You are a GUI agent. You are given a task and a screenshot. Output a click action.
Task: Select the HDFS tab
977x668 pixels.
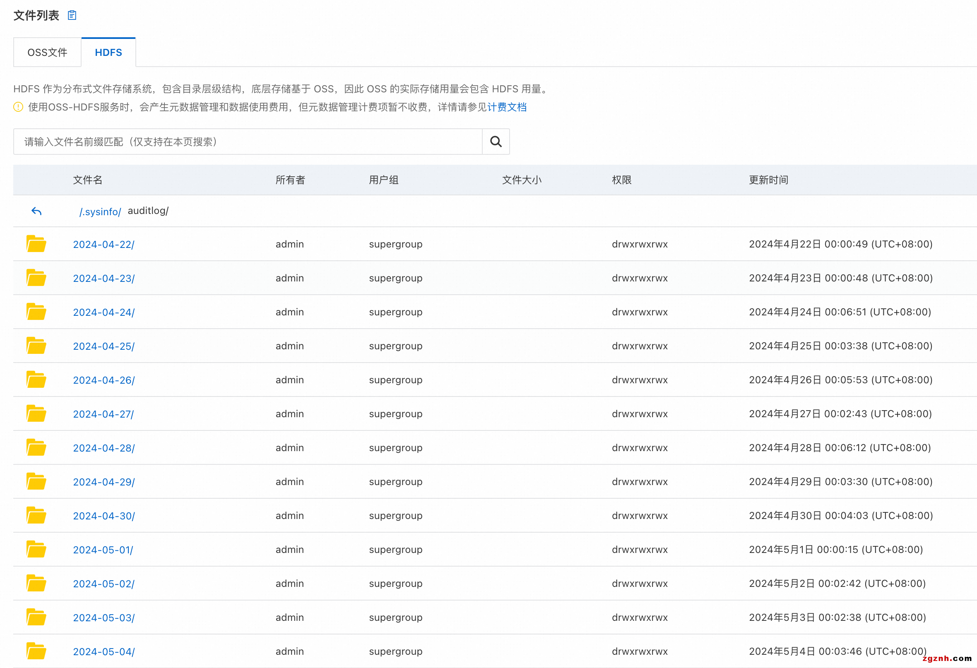point(108,53)
